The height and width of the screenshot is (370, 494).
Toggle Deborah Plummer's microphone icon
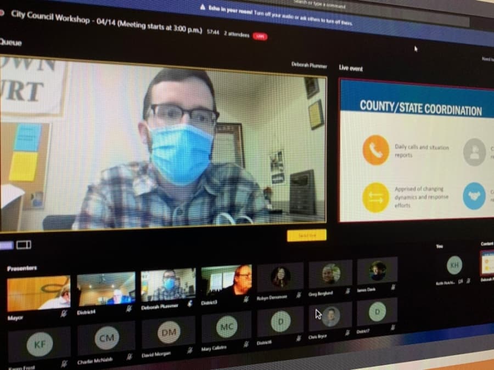(190, 303)
